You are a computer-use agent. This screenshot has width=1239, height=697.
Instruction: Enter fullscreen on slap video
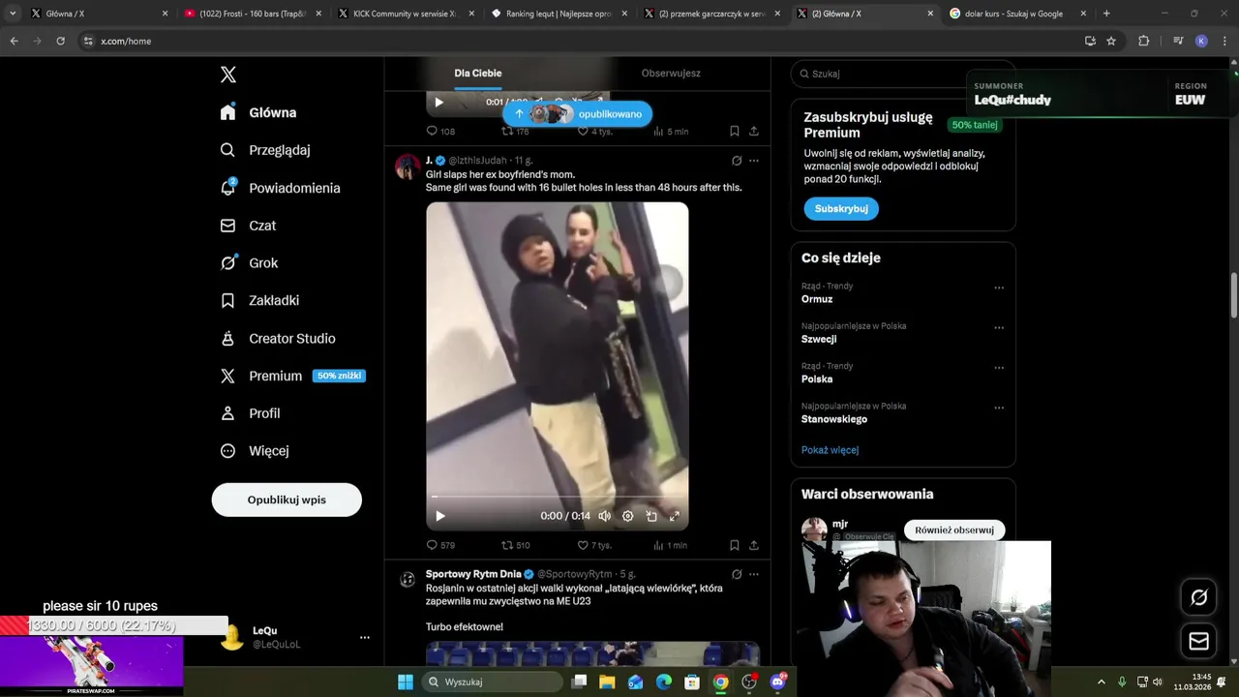tap(675, 516)
